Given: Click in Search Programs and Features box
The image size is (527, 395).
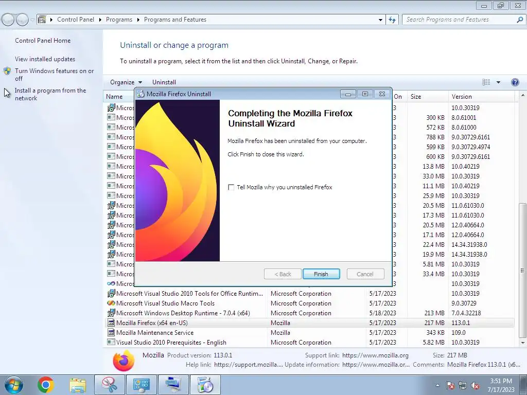Looking at the screenshot, I should pyautogui.click(x=459, y=20).
